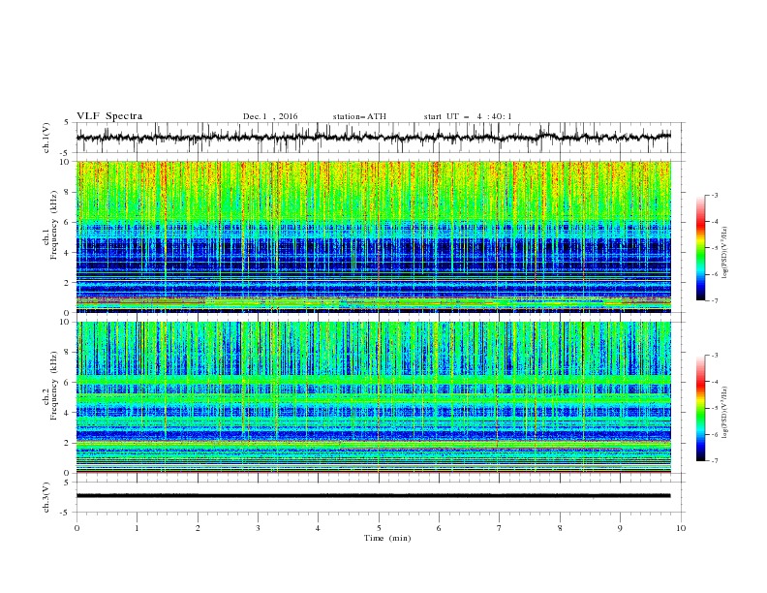Click the ch.1 spectrogram color bar

pos(700,247)
